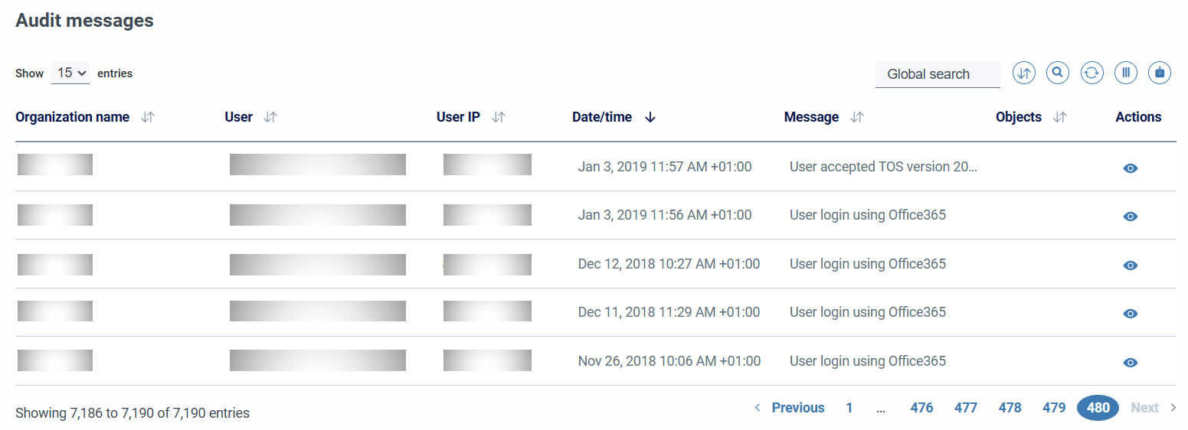Focus the Global search field
1188x430 pixels.
pyautogui.click(x=938, y=74)
